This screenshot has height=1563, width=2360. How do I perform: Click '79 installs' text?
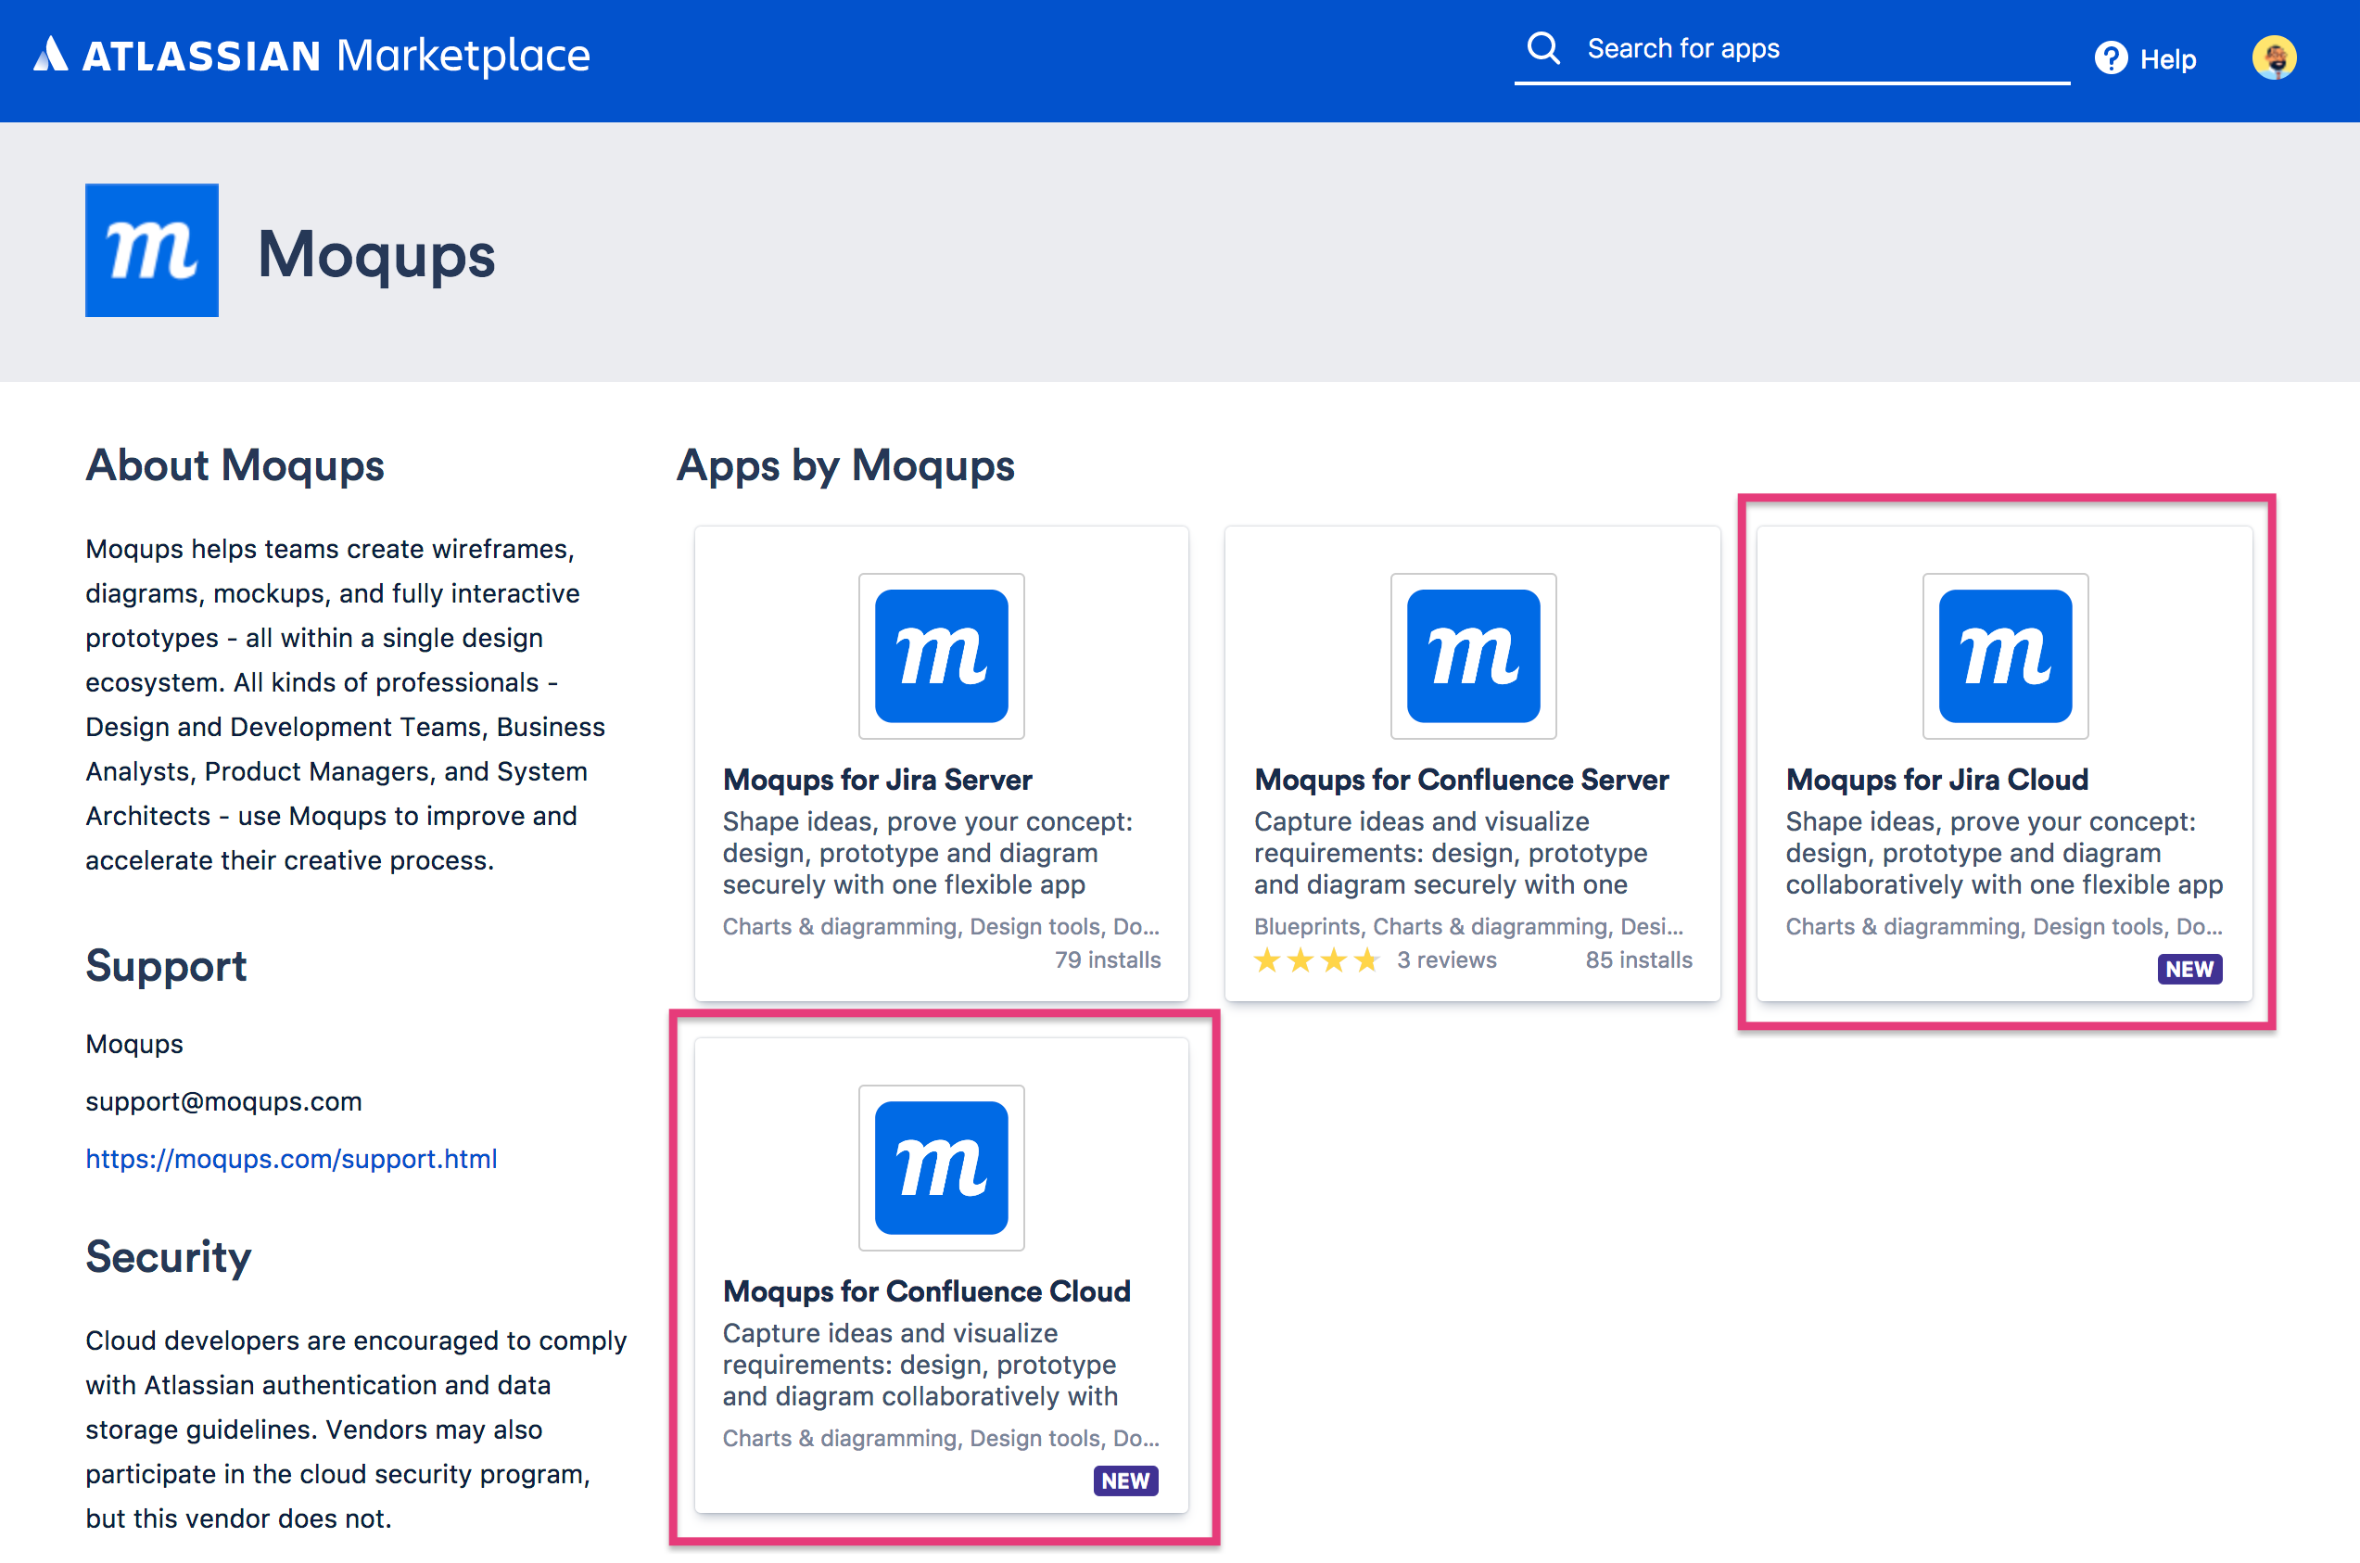[x=1108, y=959]
